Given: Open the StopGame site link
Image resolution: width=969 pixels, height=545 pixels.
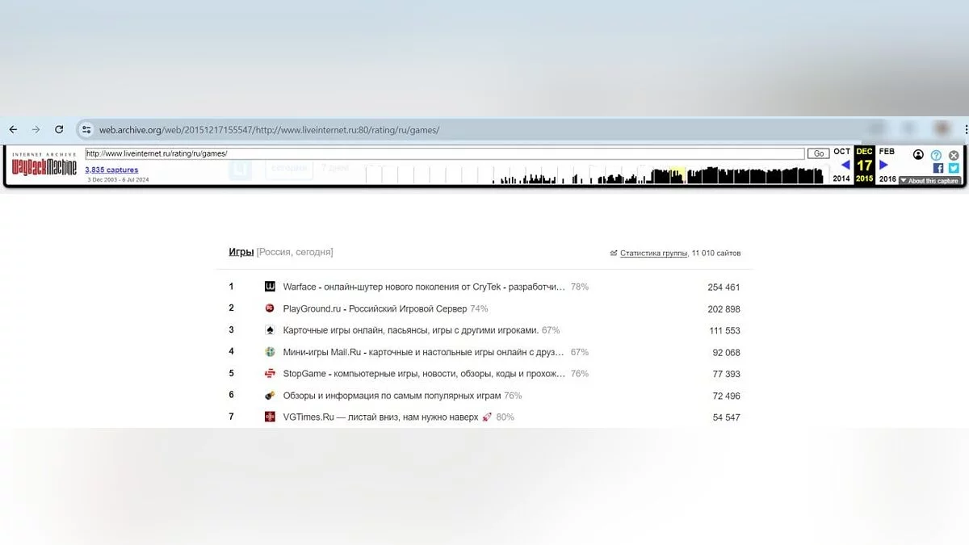Looking at the screenshot, I should tap(424, 374).
